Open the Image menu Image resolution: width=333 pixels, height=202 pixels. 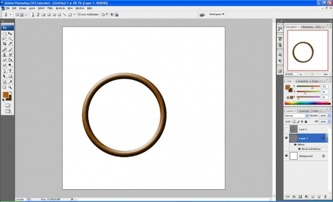[23, 8]
